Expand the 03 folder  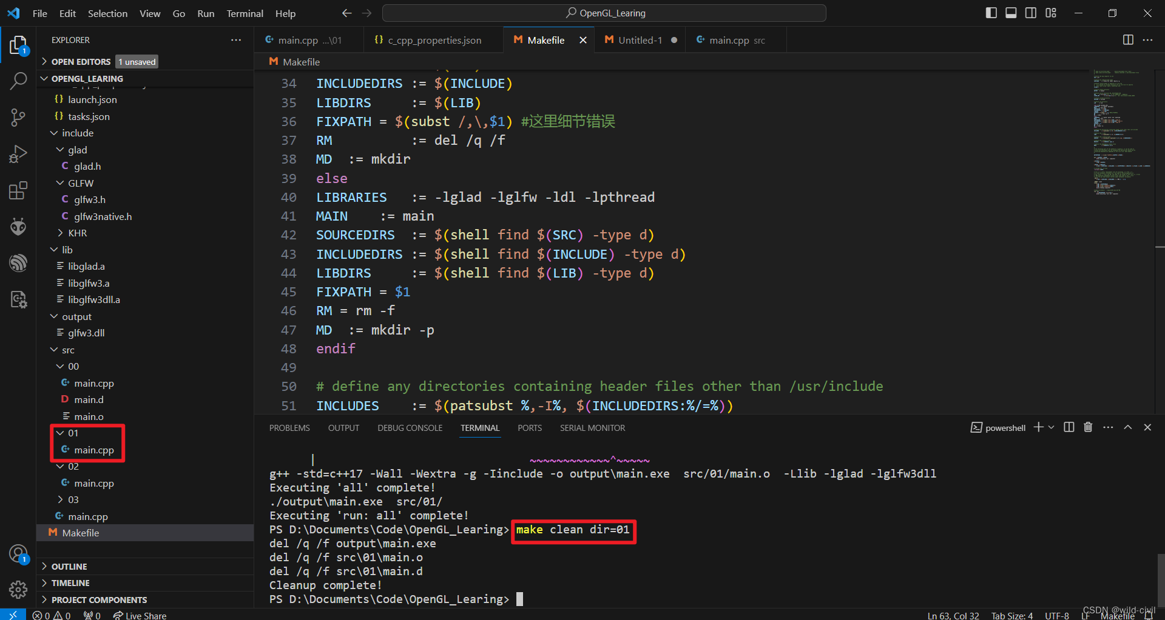(x=145, y=499)
